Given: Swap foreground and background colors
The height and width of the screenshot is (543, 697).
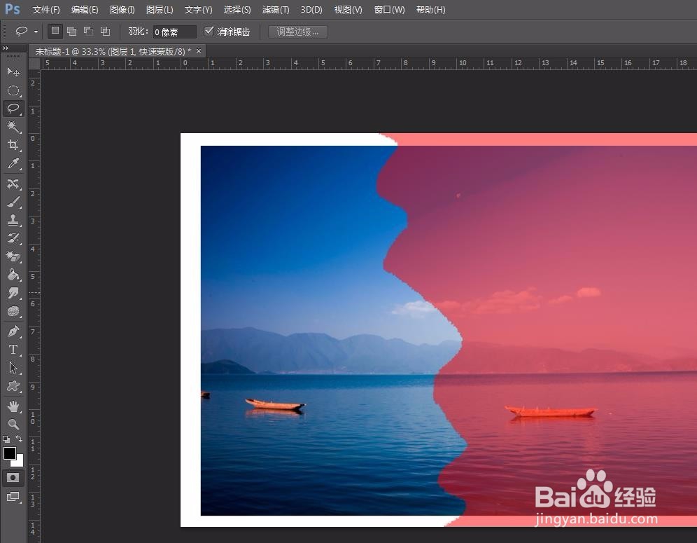Looking at the screenshot, I should [19, 439].
